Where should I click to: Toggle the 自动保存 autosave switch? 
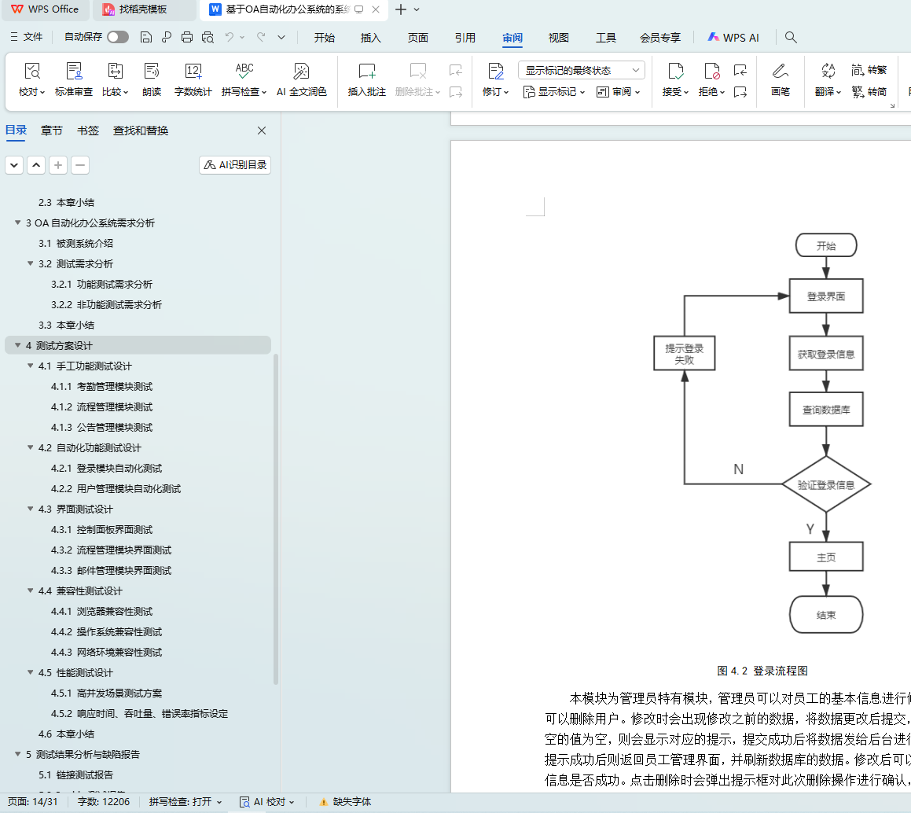(x=118, y=37)
